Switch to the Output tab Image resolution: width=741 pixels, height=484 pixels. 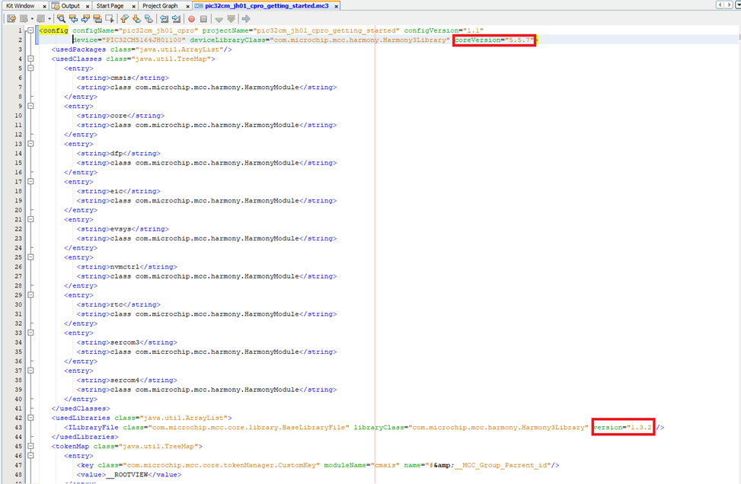70,5
